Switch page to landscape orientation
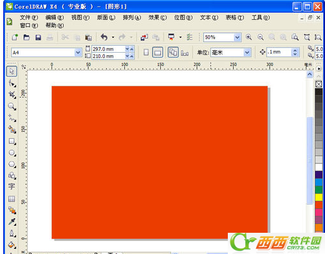The height and width of the screenshot is (254, 325). tap(158, 53)
